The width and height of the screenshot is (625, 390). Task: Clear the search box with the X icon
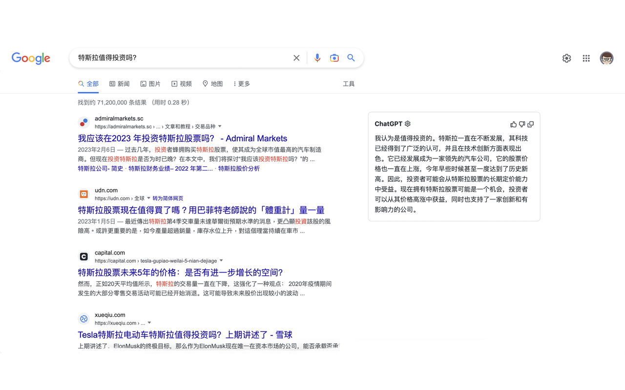tap(296, 58)
